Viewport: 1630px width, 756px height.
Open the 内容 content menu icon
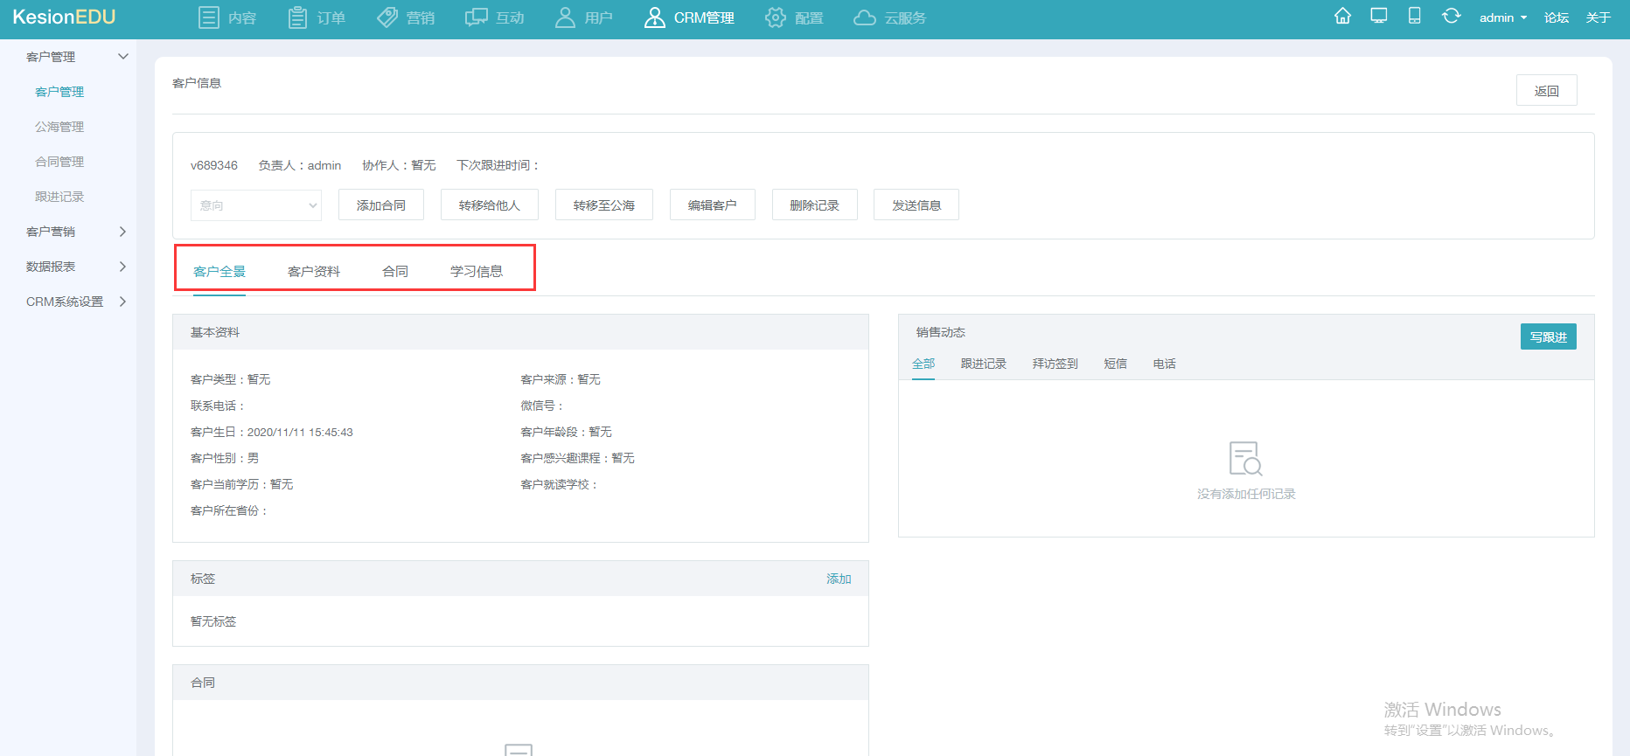pyautogui.click(x=209, y=17)
